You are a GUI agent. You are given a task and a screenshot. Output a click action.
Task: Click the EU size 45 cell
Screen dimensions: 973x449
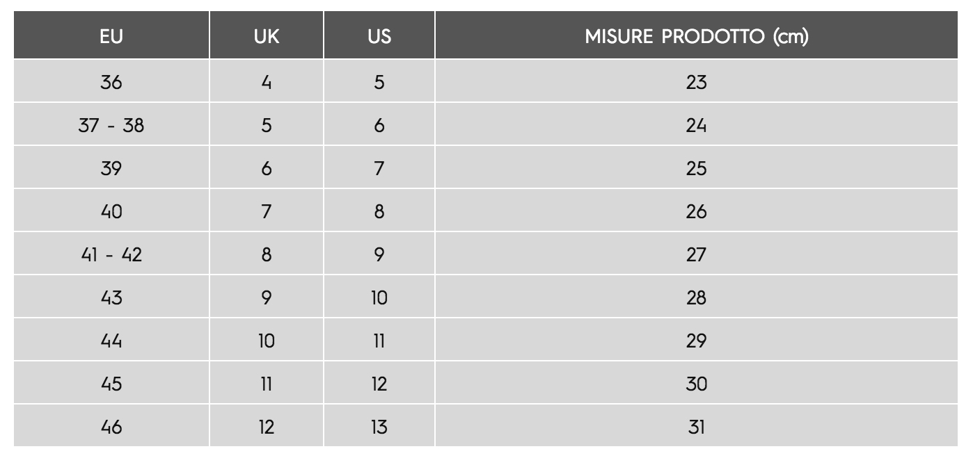click(111, 384)
